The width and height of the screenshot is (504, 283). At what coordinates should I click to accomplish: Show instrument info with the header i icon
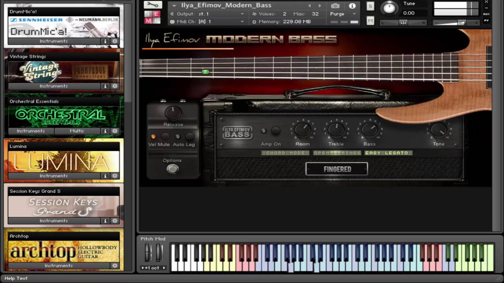click(352, 6)
